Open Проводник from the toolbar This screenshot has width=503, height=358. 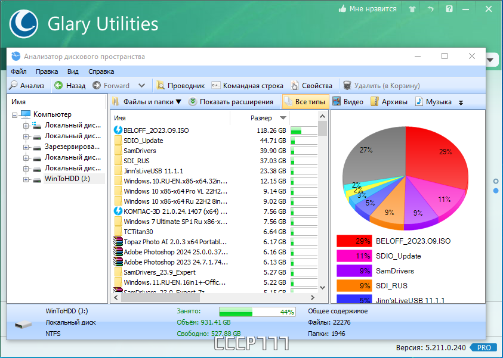coord(180,86)
